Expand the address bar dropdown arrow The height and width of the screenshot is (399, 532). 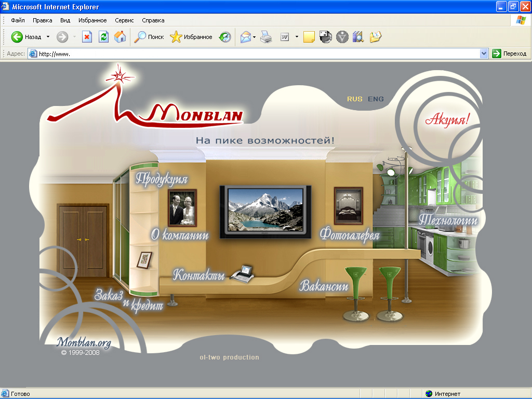pos(484,54)
